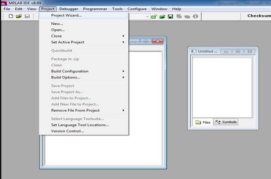The width and height of the screenshot is (271, 179).
Task: Expand the Build Configuration submenu arrow
Action: coord(123,71)
